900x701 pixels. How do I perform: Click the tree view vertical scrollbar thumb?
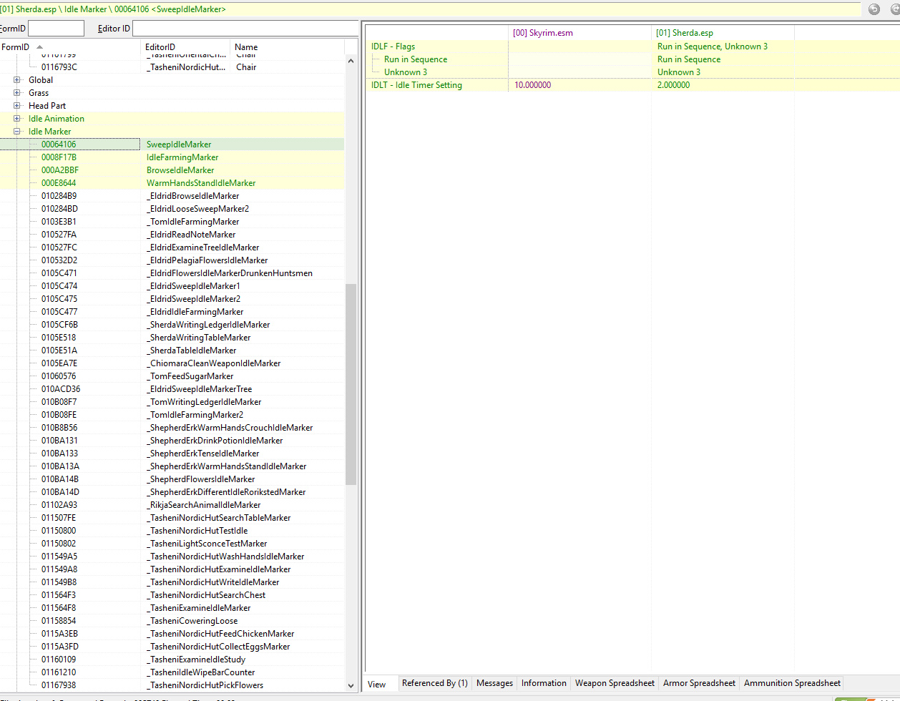click(x=351, y=383)
